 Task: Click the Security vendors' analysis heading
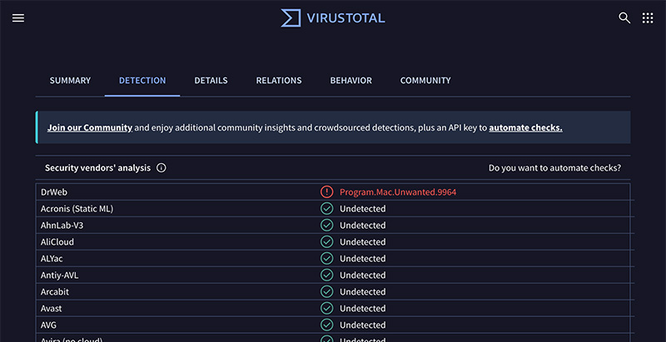97,168
